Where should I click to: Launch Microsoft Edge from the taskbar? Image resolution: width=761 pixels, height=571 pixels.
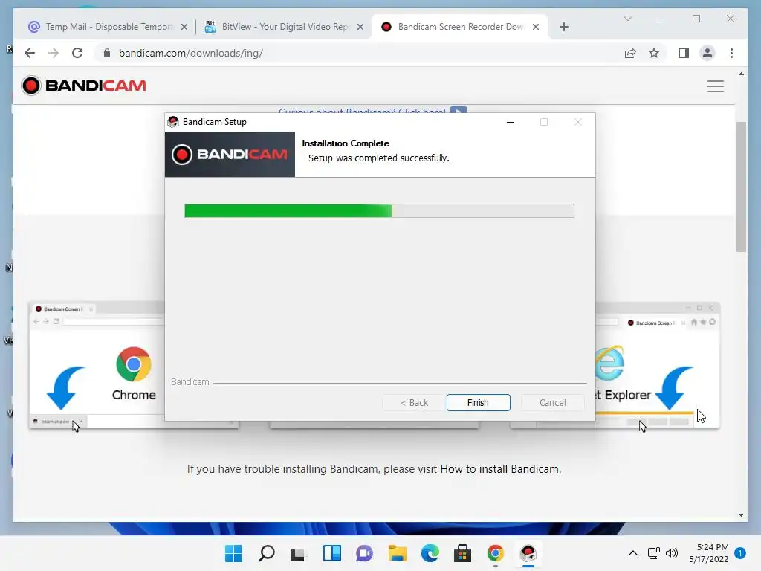tap(430, 553)
